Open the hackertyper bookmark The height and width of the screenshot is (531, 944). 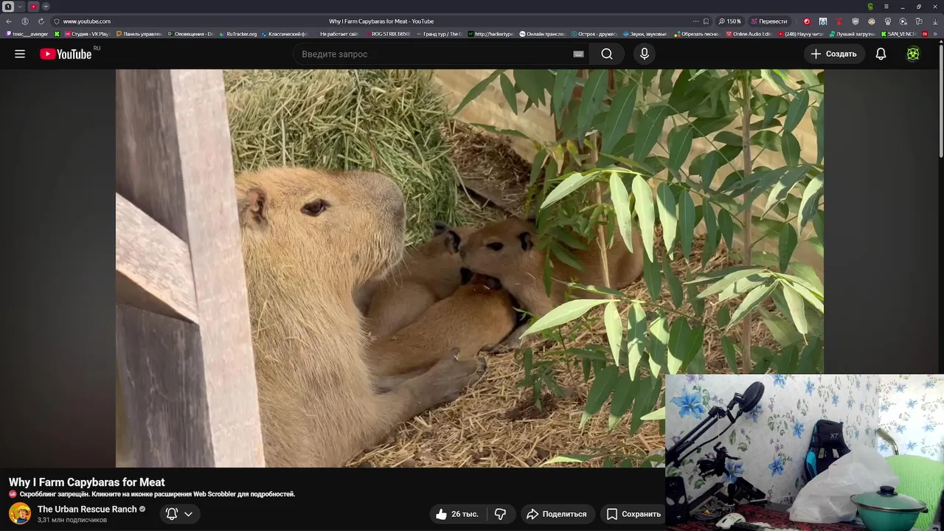490,34
